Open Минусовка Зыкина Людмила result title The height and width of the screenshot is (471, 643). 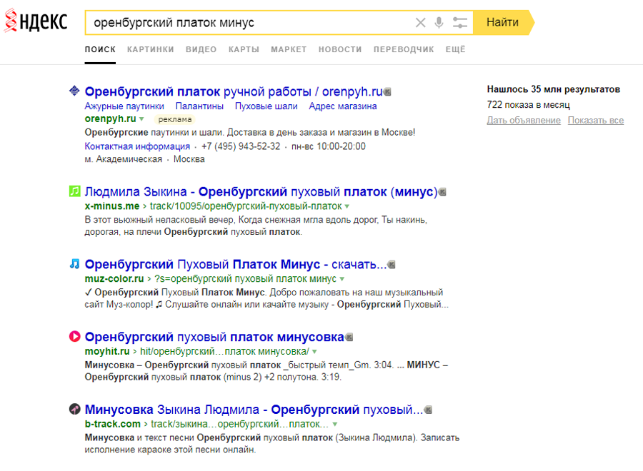click(254, 410)
